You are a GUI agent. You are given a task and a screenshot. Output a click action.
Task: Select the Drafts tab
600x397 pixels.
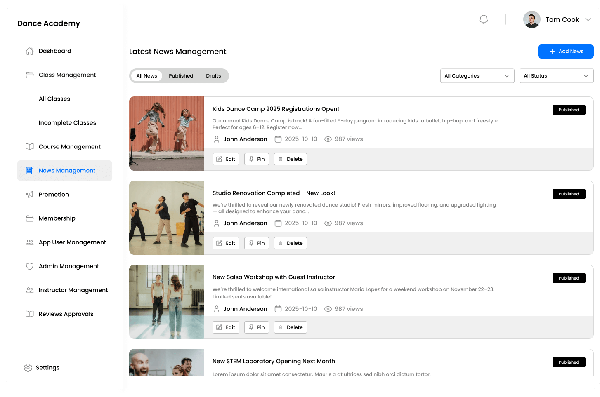pos(213,76)
